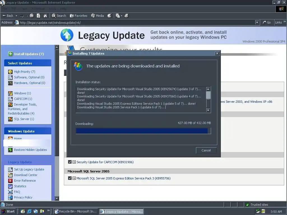The width and height of the screenshot is (287, 215).
Task: Click the Go button beside address
Action: [267, 22]
